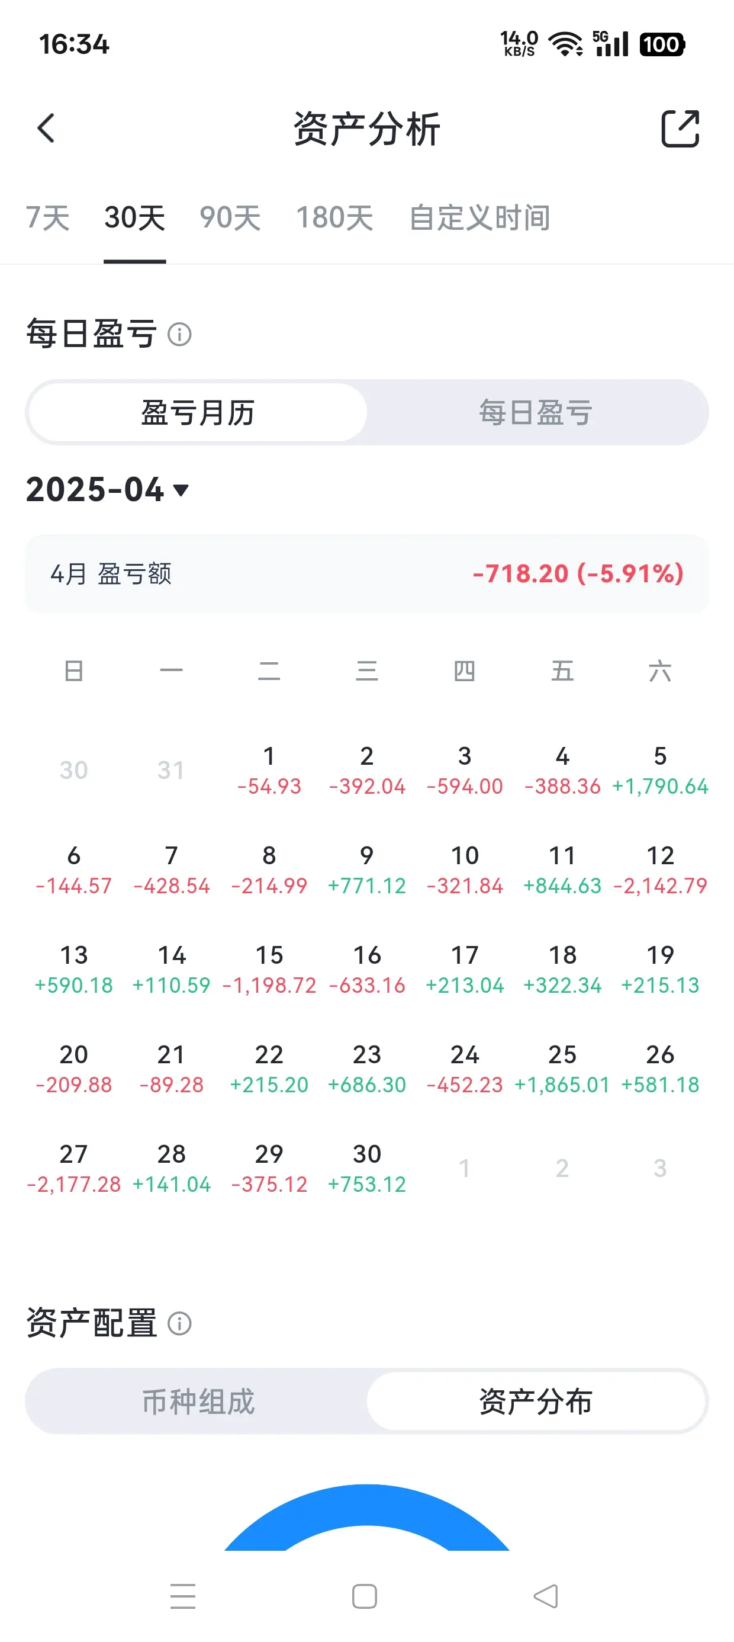The height and width of the screenshot is (1642, 734).
Task: Select the 90天 tab
Action: 230,218
